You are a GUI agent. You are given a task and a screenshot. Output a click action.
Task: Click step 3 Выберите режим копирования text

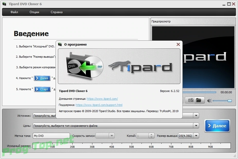coord(36,67)
